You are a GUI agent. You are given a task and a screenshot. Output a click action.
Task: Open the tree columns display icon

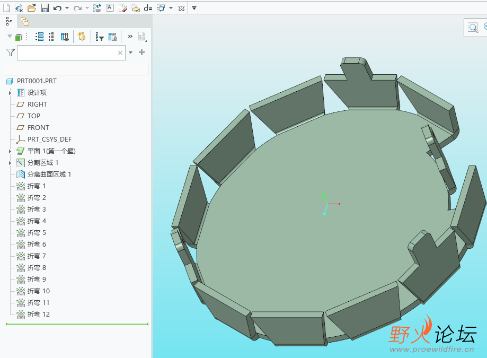[x=65, y=37]
